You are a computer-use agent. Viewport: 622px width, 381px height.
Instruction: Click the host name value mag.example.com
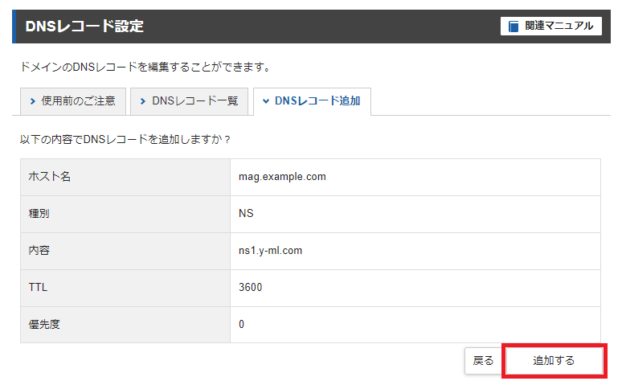coord(282,177)
